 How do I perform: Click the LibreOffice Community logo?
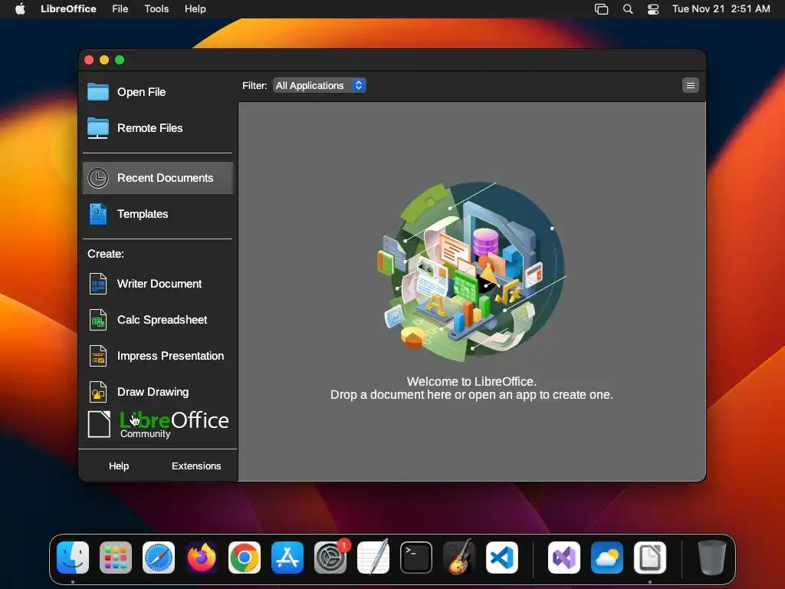(158, 425)
